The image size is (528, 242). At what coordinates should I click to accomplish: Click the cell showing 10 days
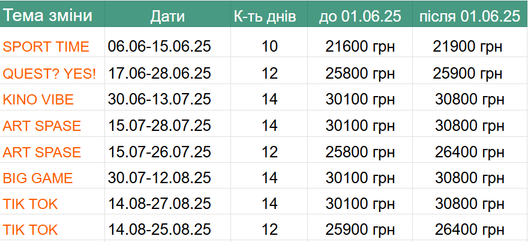(x=270, y=47)
